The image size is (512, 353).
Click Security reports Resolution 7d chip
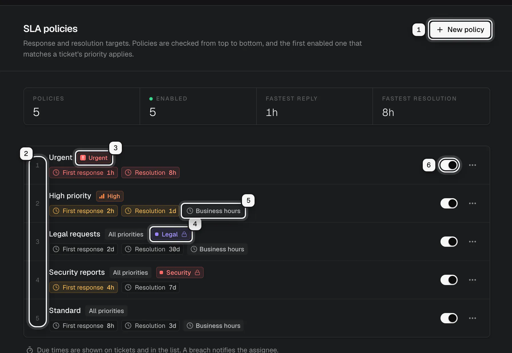150,287
